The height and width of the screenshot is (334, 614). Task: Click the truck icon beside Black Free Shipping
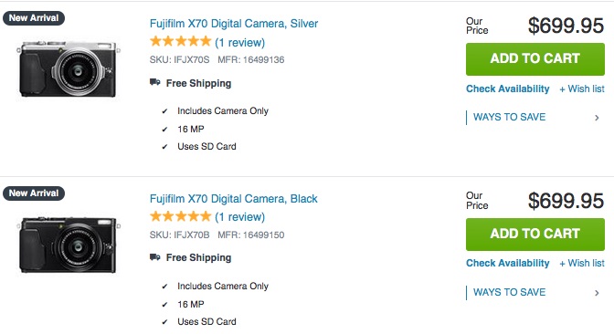click(155, 257)
